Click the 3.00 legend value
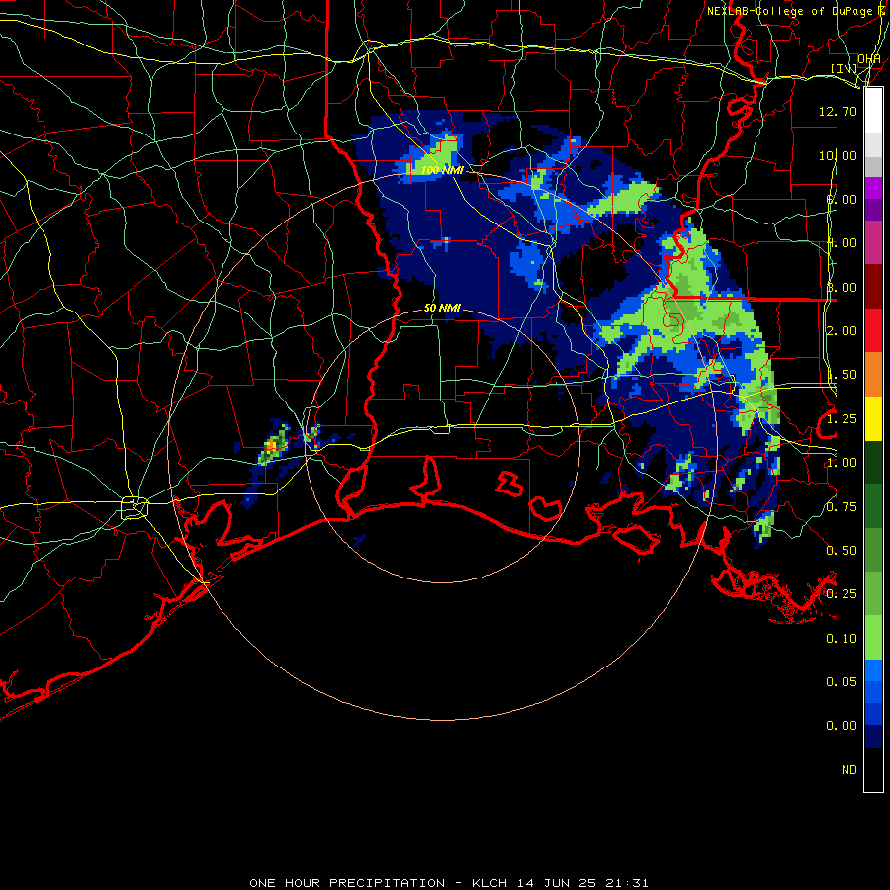The height and width of the screenshot is (890, 890). coord(842,287)
